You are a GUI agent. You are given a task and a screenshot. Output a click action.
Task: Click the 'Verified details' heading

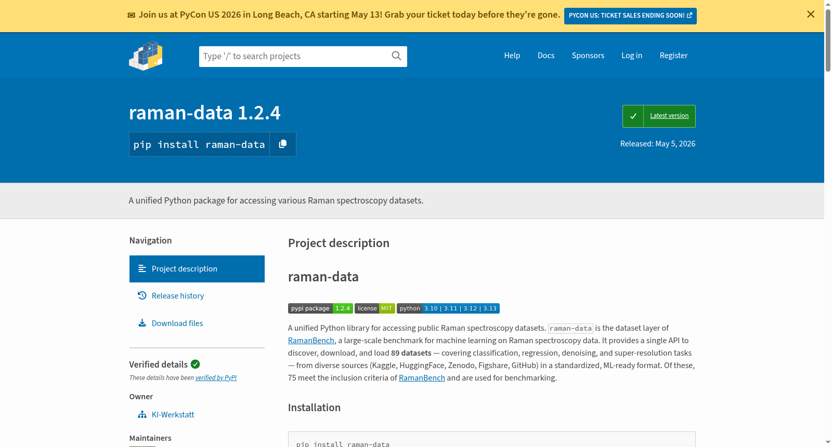click(x=159, y=364)
